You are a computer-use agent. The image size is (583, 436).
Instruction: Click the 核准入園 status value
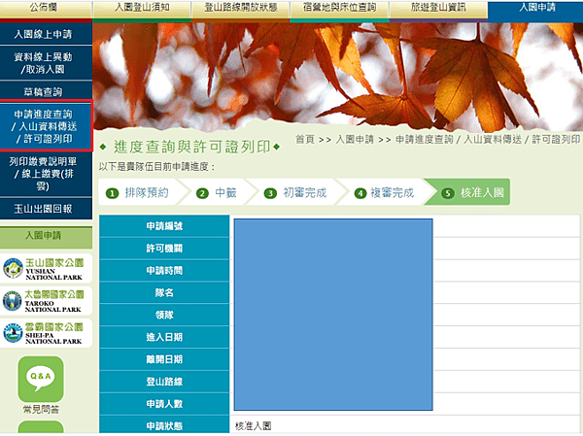(254, 426)
